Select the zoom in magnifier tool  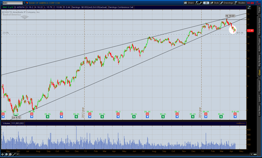(x=7, y=154)
